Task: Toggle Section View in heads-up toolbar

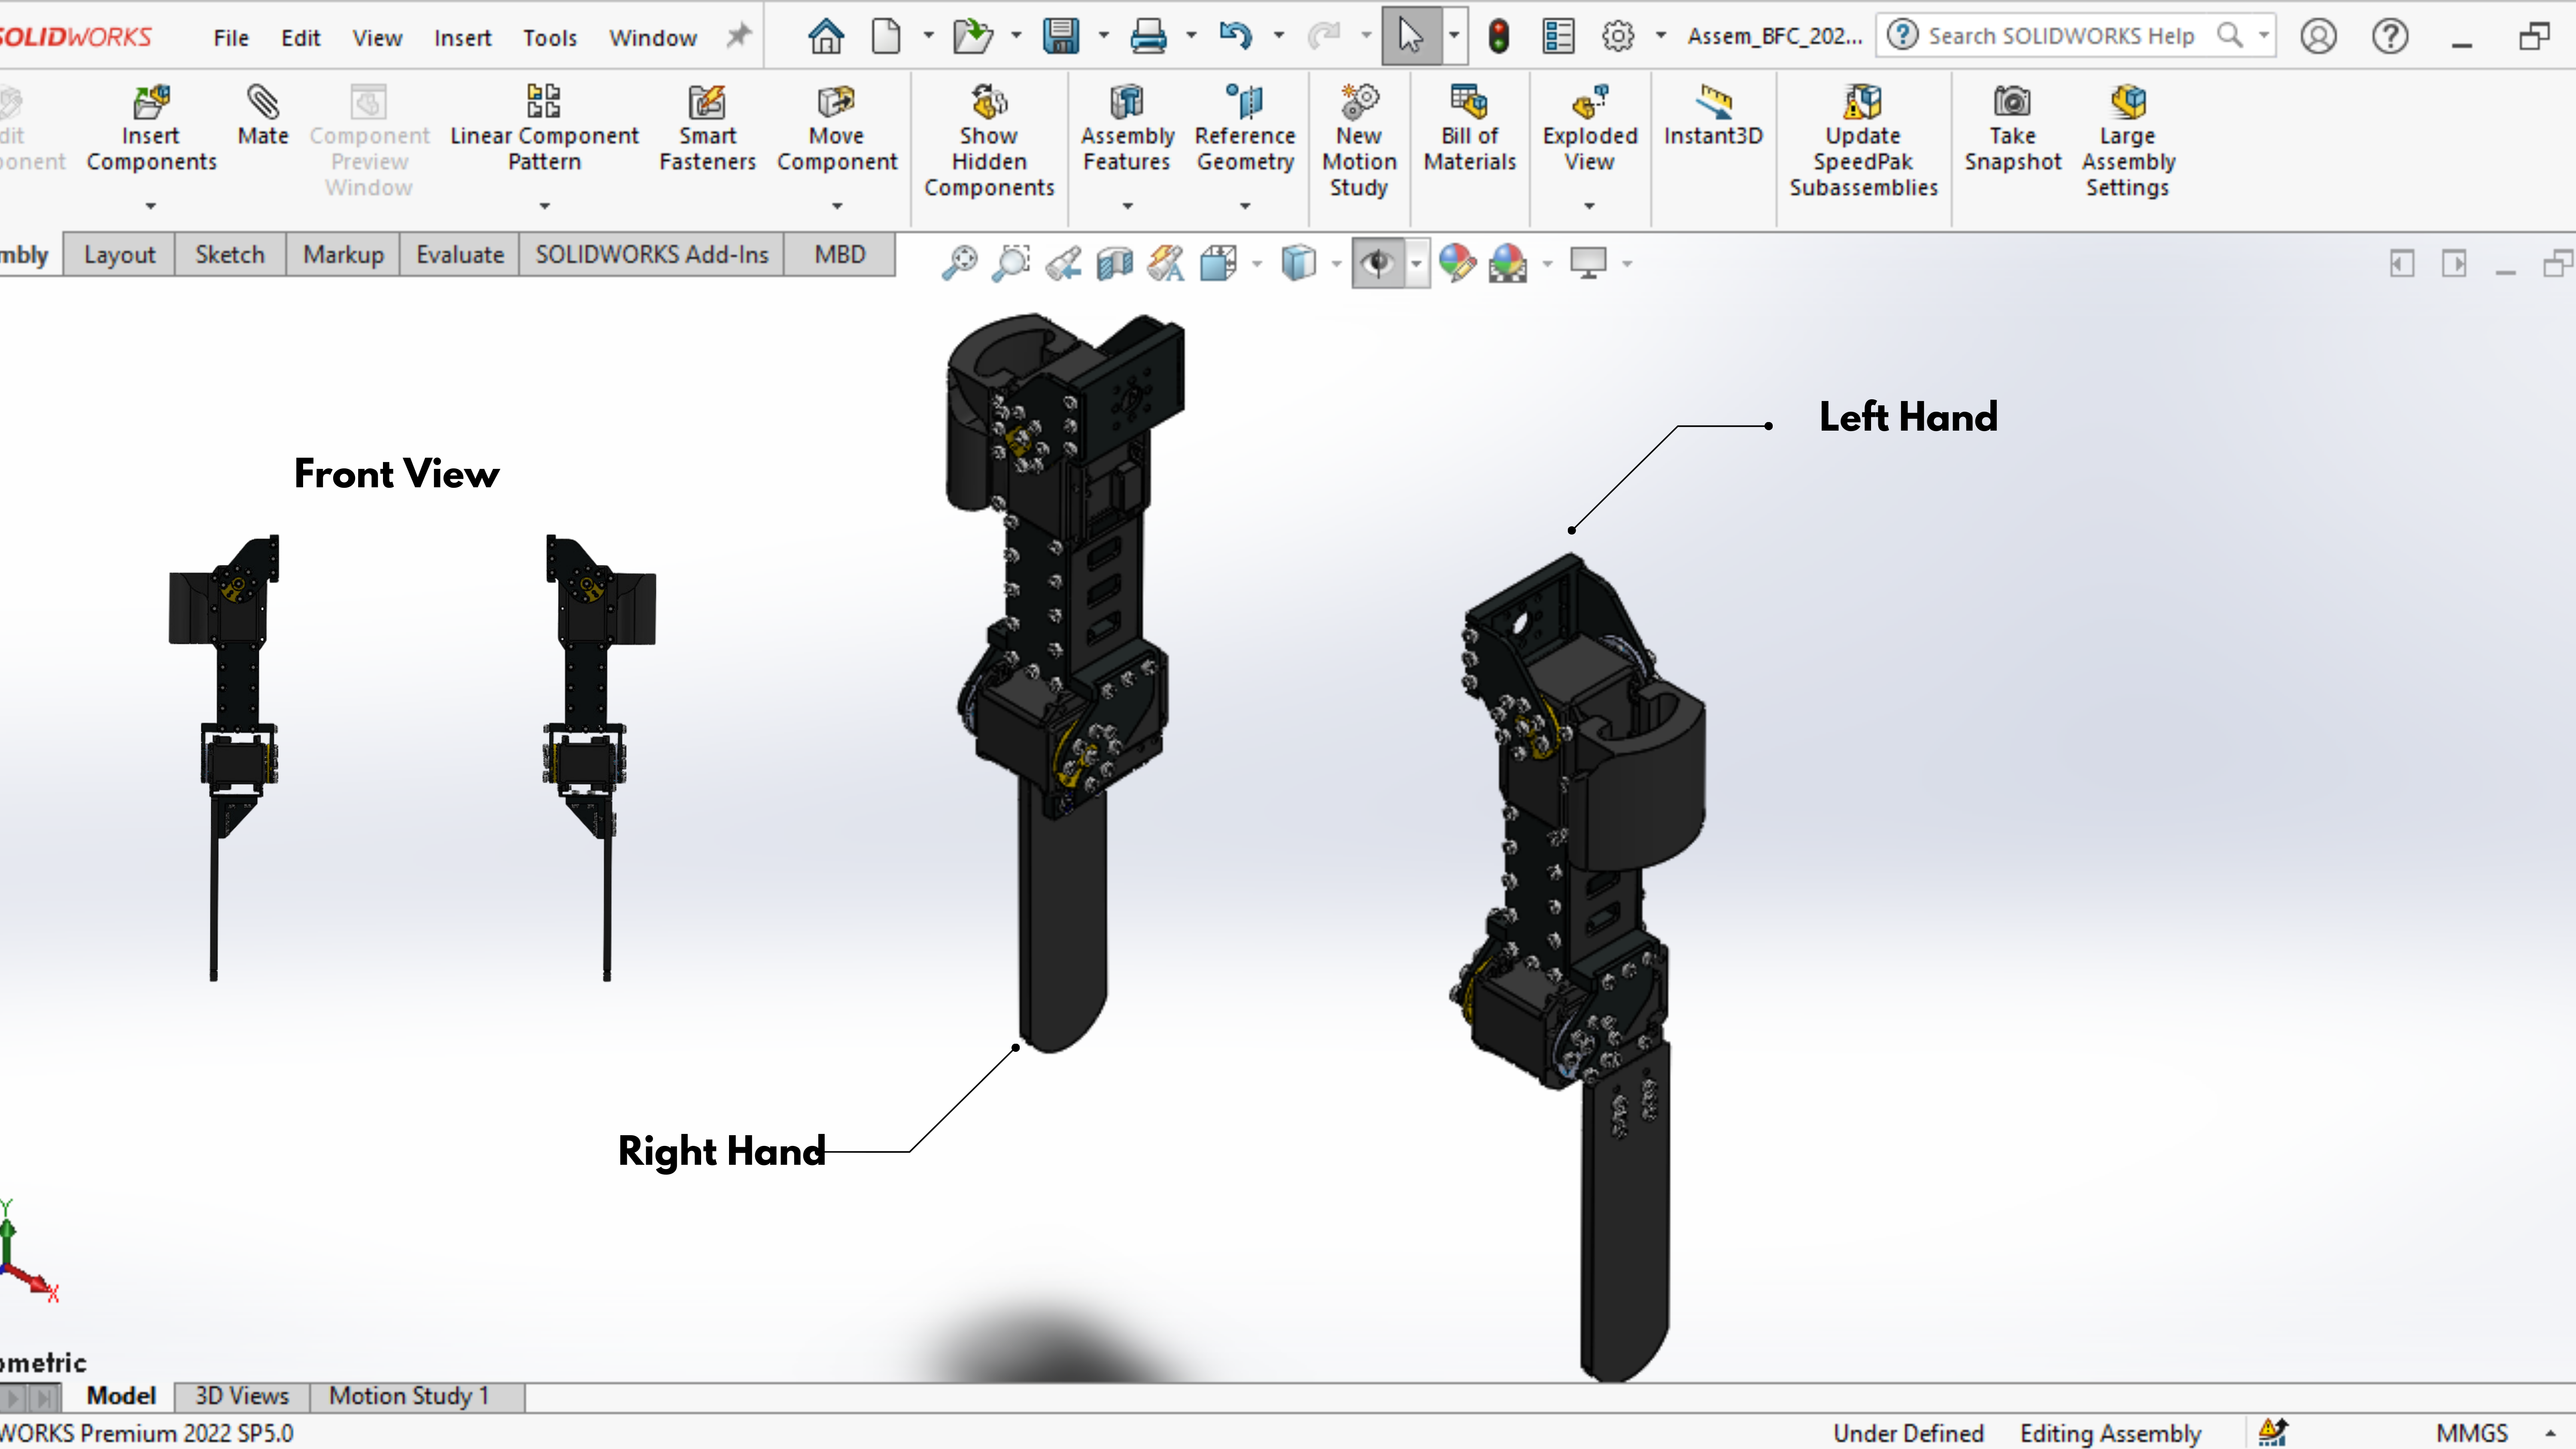Action: tap(1114, 263)
